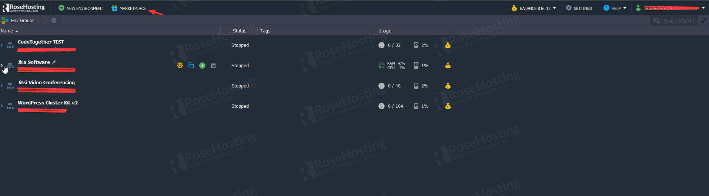709x196 pixels.
Task: Delete the Jira Software environment
Action: pyautogui.click(x=213, y=65)
